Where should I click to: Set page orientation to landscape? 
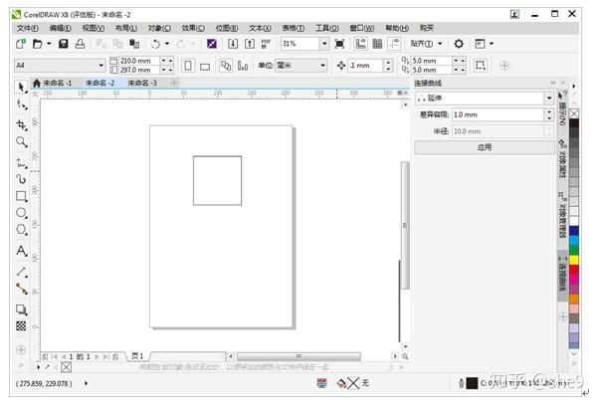point(205,66)
